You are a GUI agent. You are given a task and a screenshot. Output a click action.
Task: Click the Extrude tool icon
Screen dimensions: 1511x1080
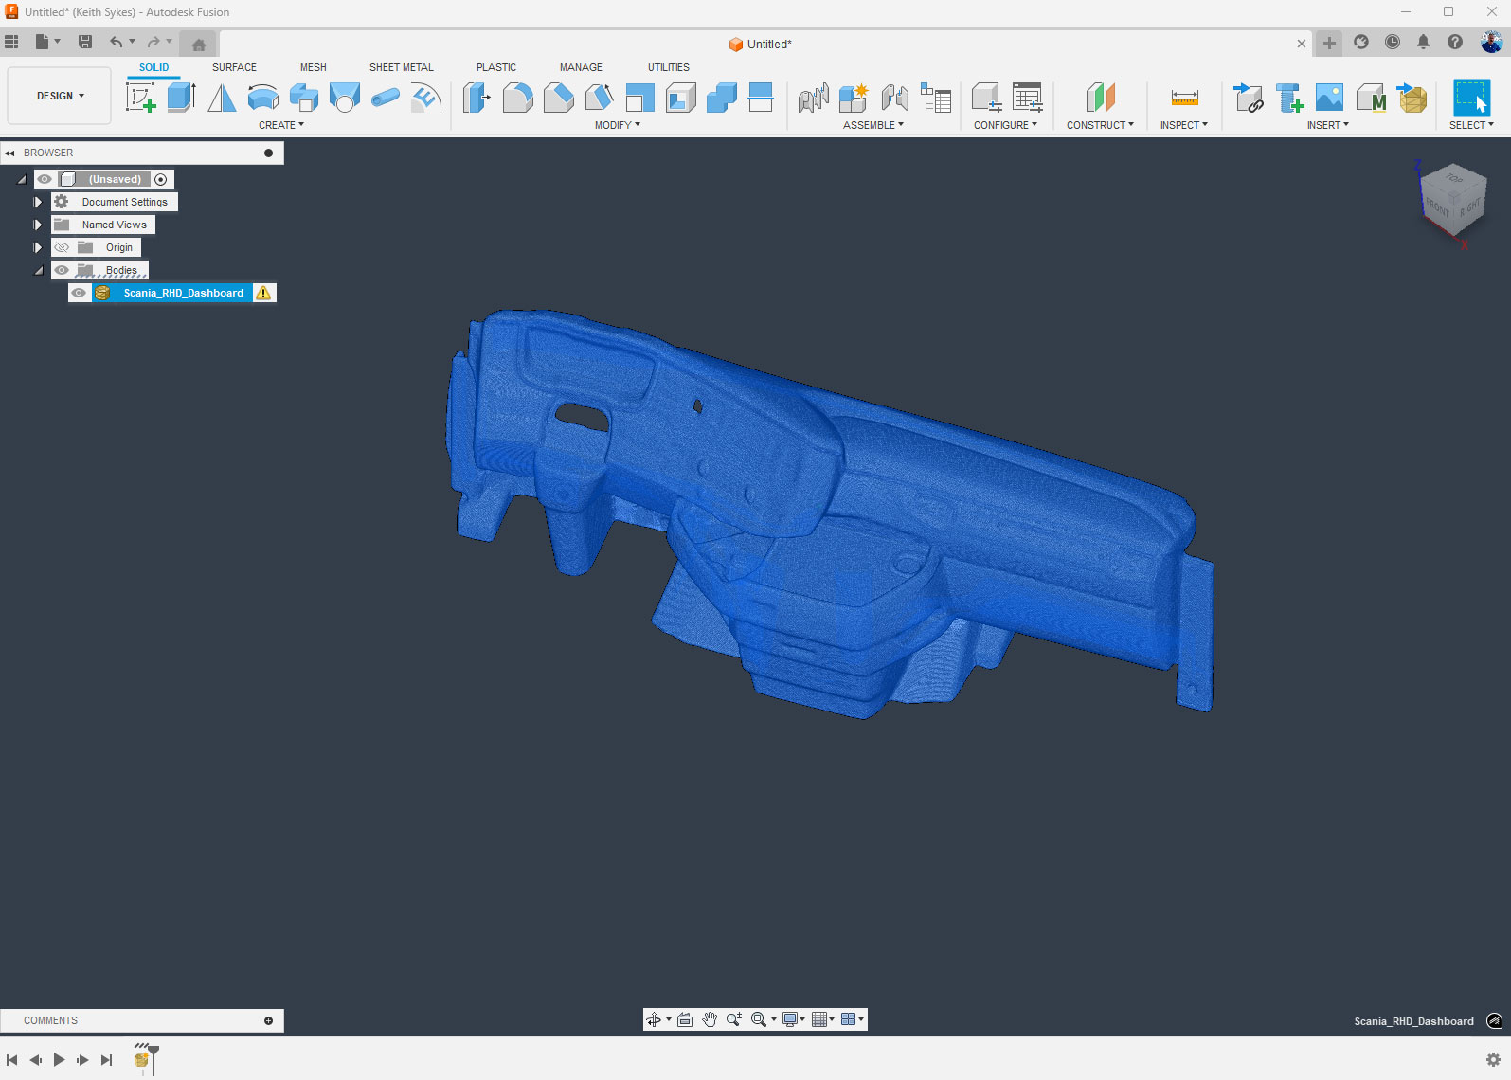(x=181, y=98)
